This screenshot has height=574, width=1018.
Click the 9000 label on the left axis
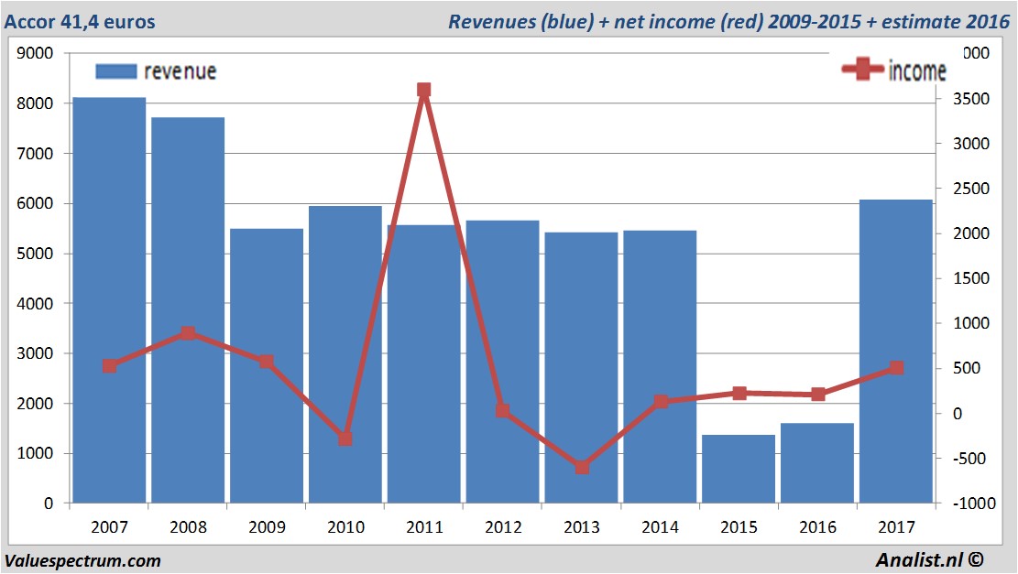[x=37, y=54]
